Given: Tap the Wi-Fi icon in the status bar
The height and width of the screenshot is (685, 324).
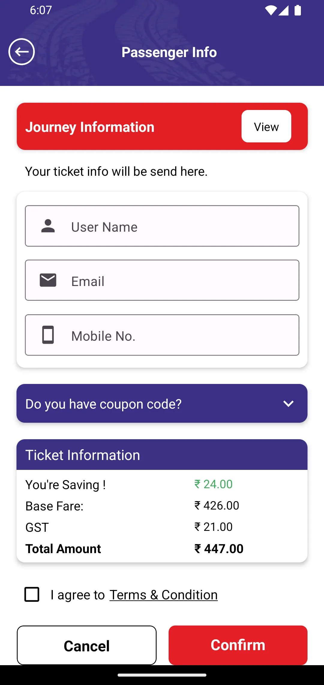Looking at the screenshot, I should point(270,10).
